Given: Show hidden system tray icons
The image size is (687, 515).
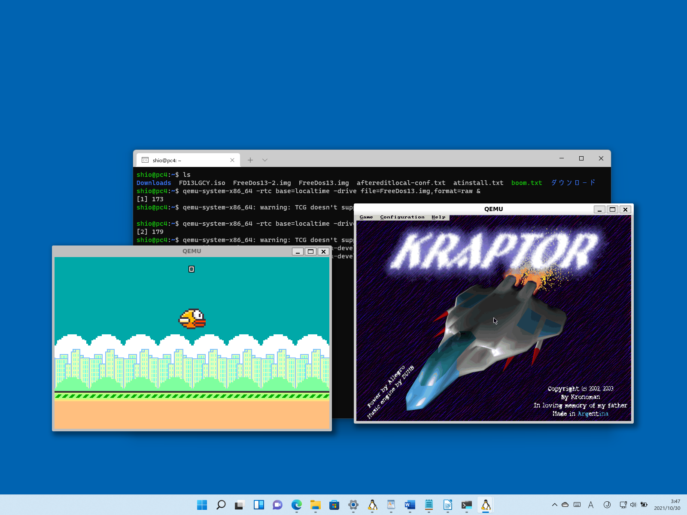Looking at the screenshot, I should [554, 505].
